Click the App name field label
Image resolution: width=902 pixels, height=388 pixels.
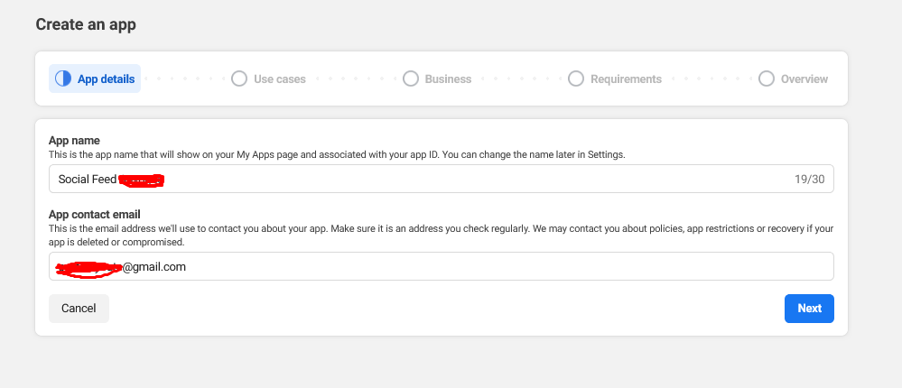pos(74,141)
